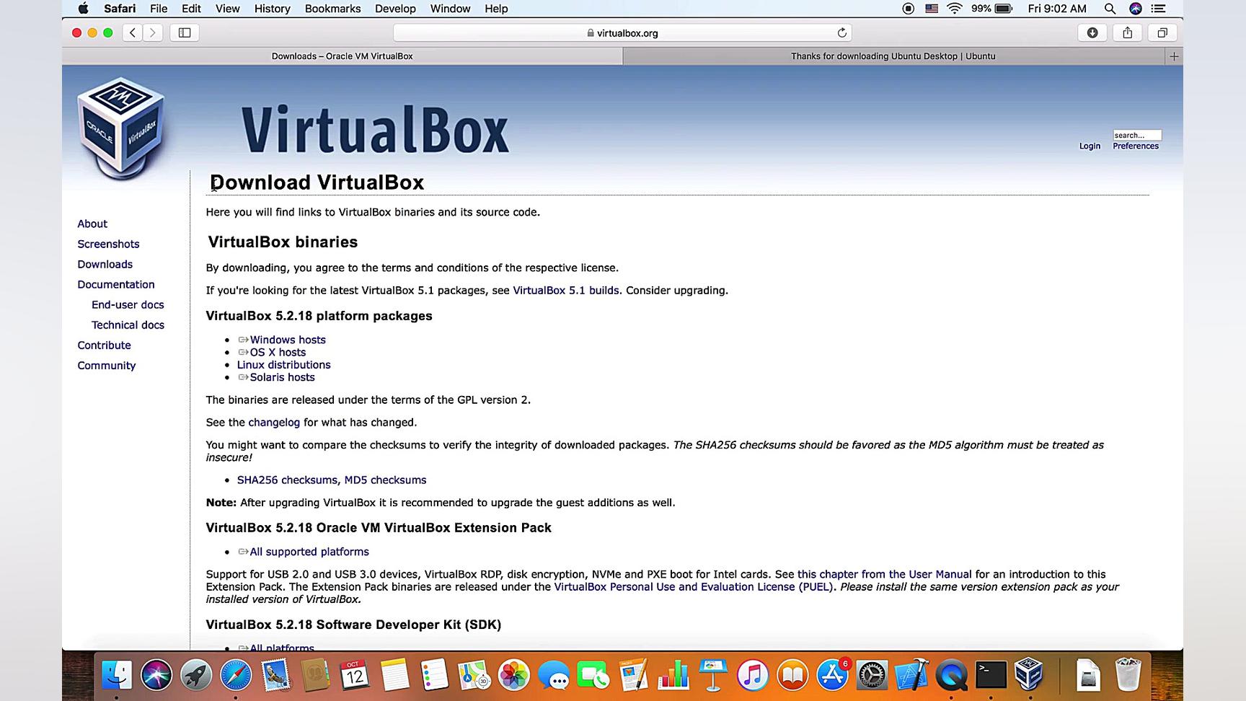Open the File menu

click(x=159, y=9)
